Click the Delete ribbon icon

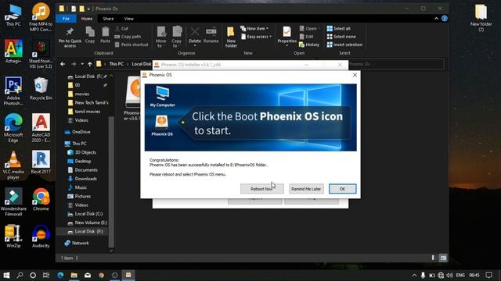(195, 37)
